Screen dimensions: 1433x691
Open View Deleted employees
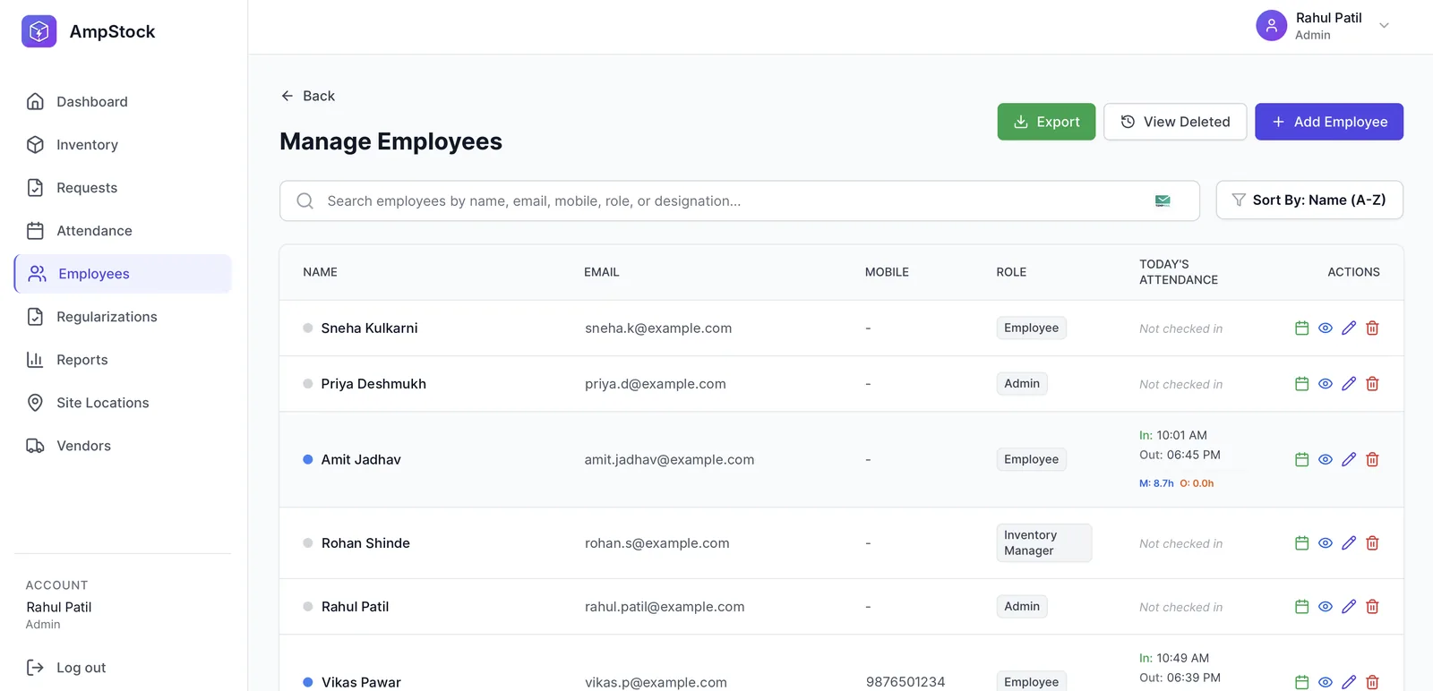point(1175,122)
